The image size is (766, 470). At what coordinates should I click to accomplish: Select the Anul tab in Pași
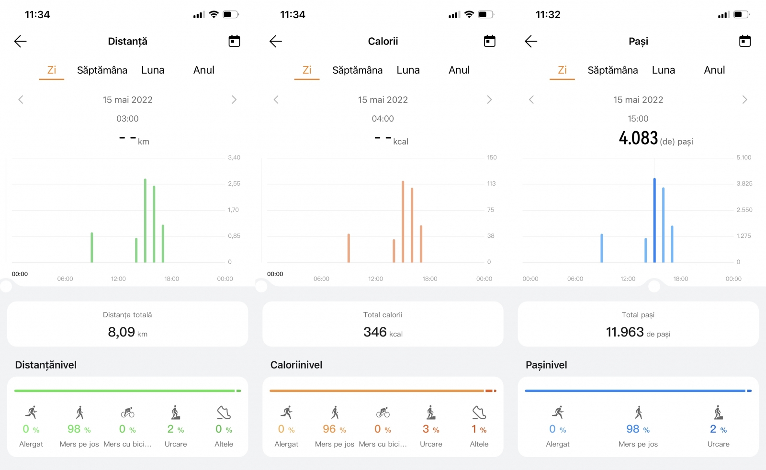pyautogui.click(x=714, y=70)
